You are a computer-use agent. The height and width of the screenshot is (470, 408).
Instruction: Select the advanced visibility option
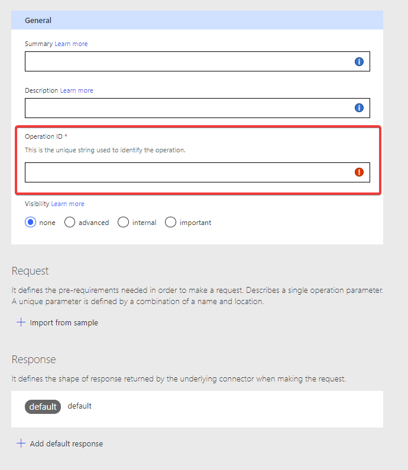tap(70, 223)
